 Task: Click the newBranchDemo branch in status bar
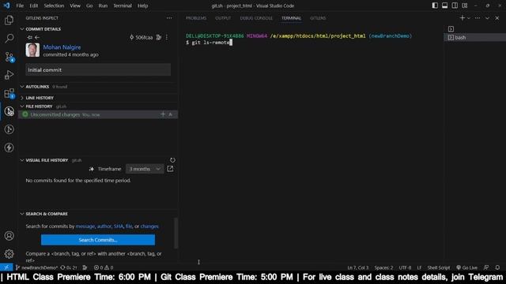click(37, 267)
